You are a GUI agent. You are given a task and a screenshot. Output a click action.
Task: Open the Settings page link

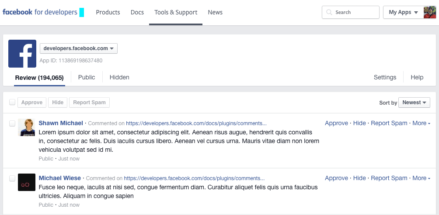pos(385,77)
